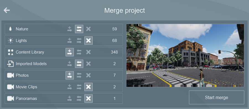Select replace option for Lights
Viewport: 249px width, 109px height.
point(79,41)
